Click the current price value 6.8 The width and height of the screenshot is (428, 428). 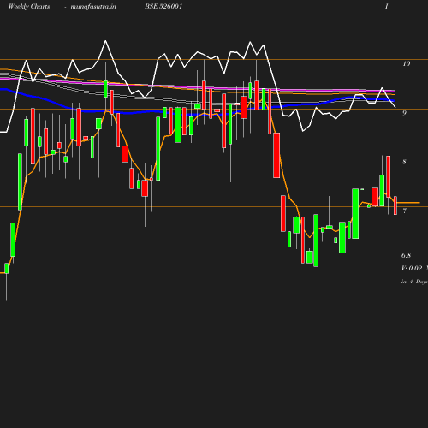(406, 255)
